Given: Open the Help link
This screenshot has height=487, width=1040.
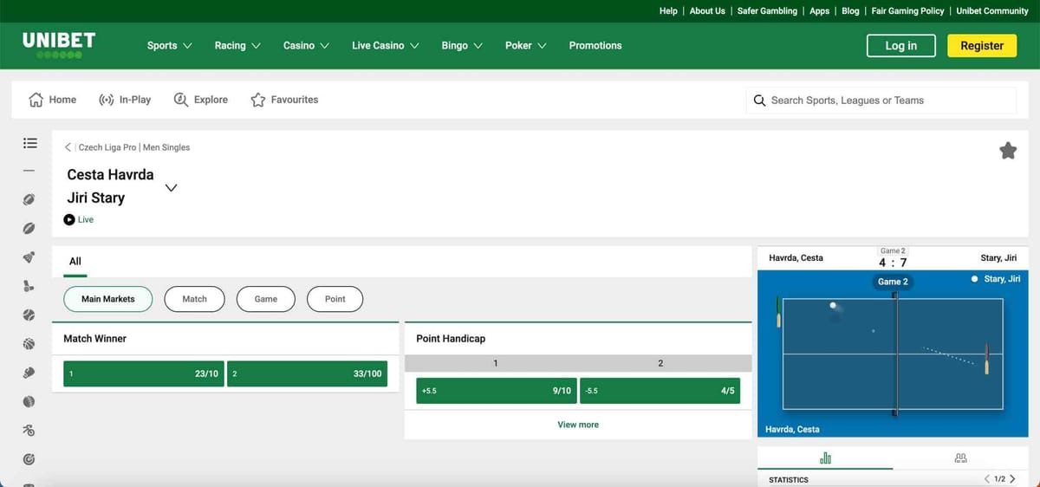Looking at the screenshot, I should 668,11.
